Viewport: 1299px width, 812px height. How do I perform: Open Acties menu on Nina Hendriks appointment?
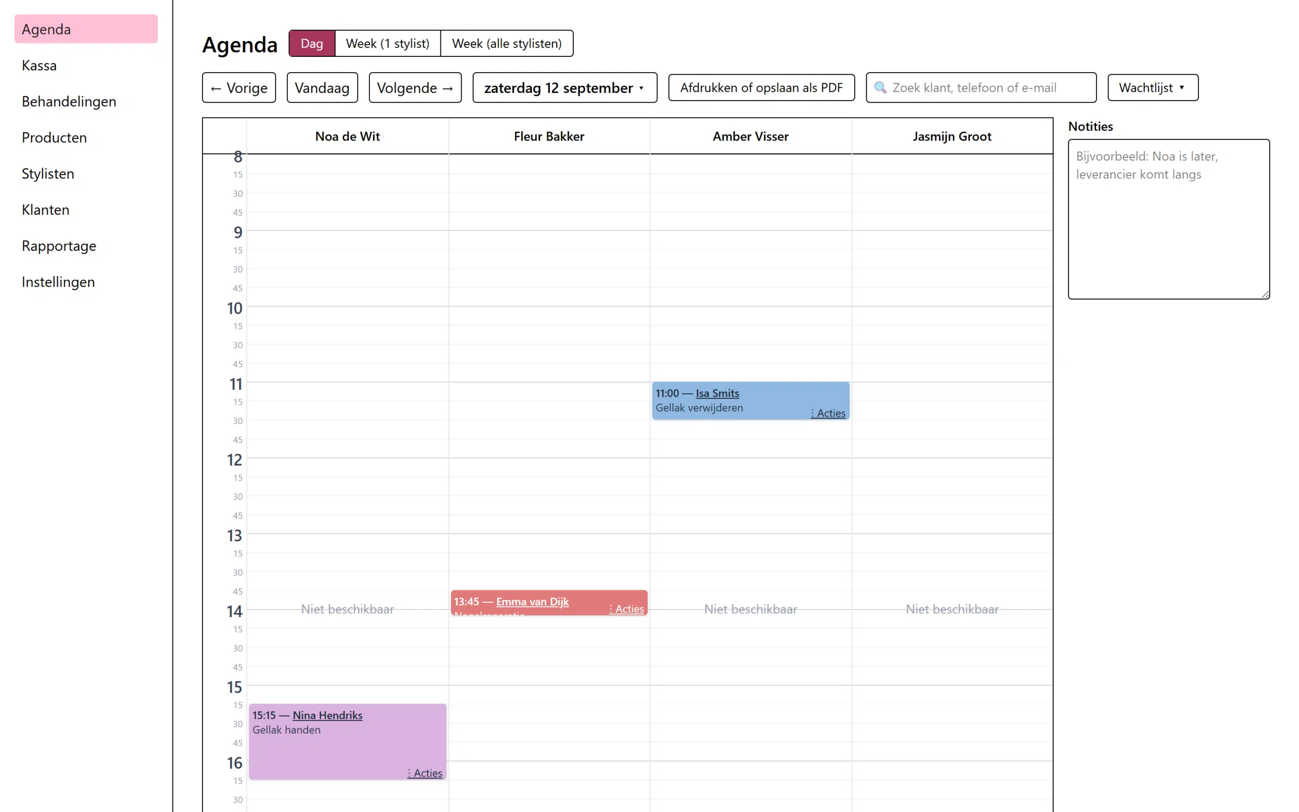tap(425, 773)
